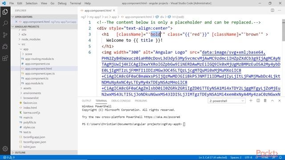285x160 pixels.
Task: Open the Explorer view in activity bar
Action: (5, 12)
